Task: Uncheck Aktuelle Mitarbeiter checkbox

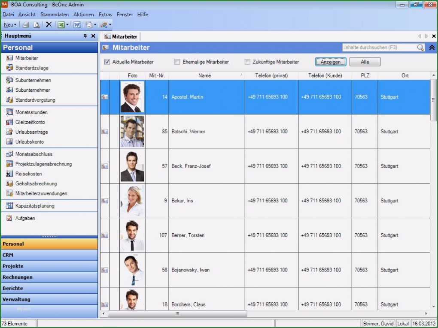Action: (x=107, y=62)
